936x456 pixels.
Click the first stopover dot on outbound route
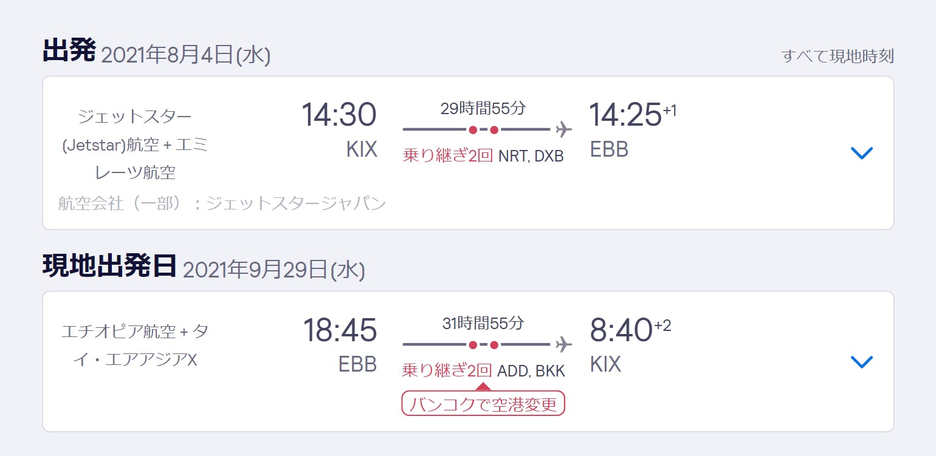tap(473, 129)
